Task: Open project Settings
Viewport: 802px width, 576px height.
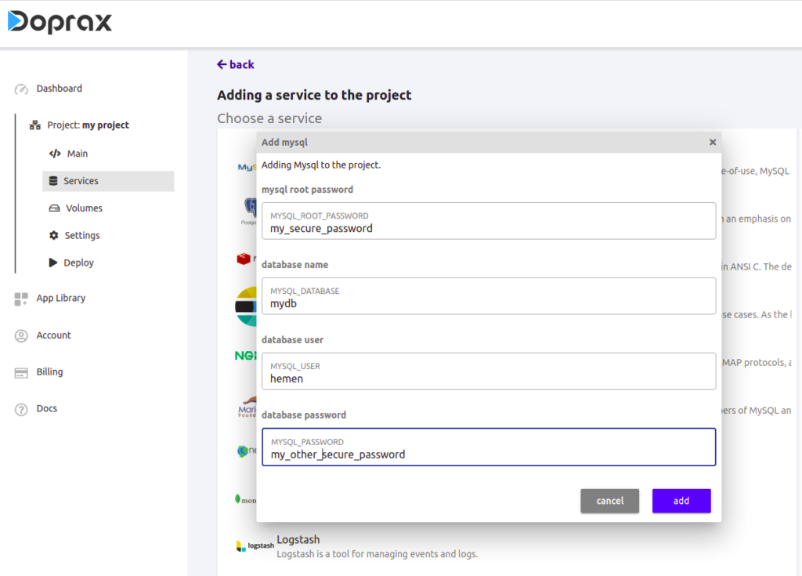Action: tap(81, 236)
